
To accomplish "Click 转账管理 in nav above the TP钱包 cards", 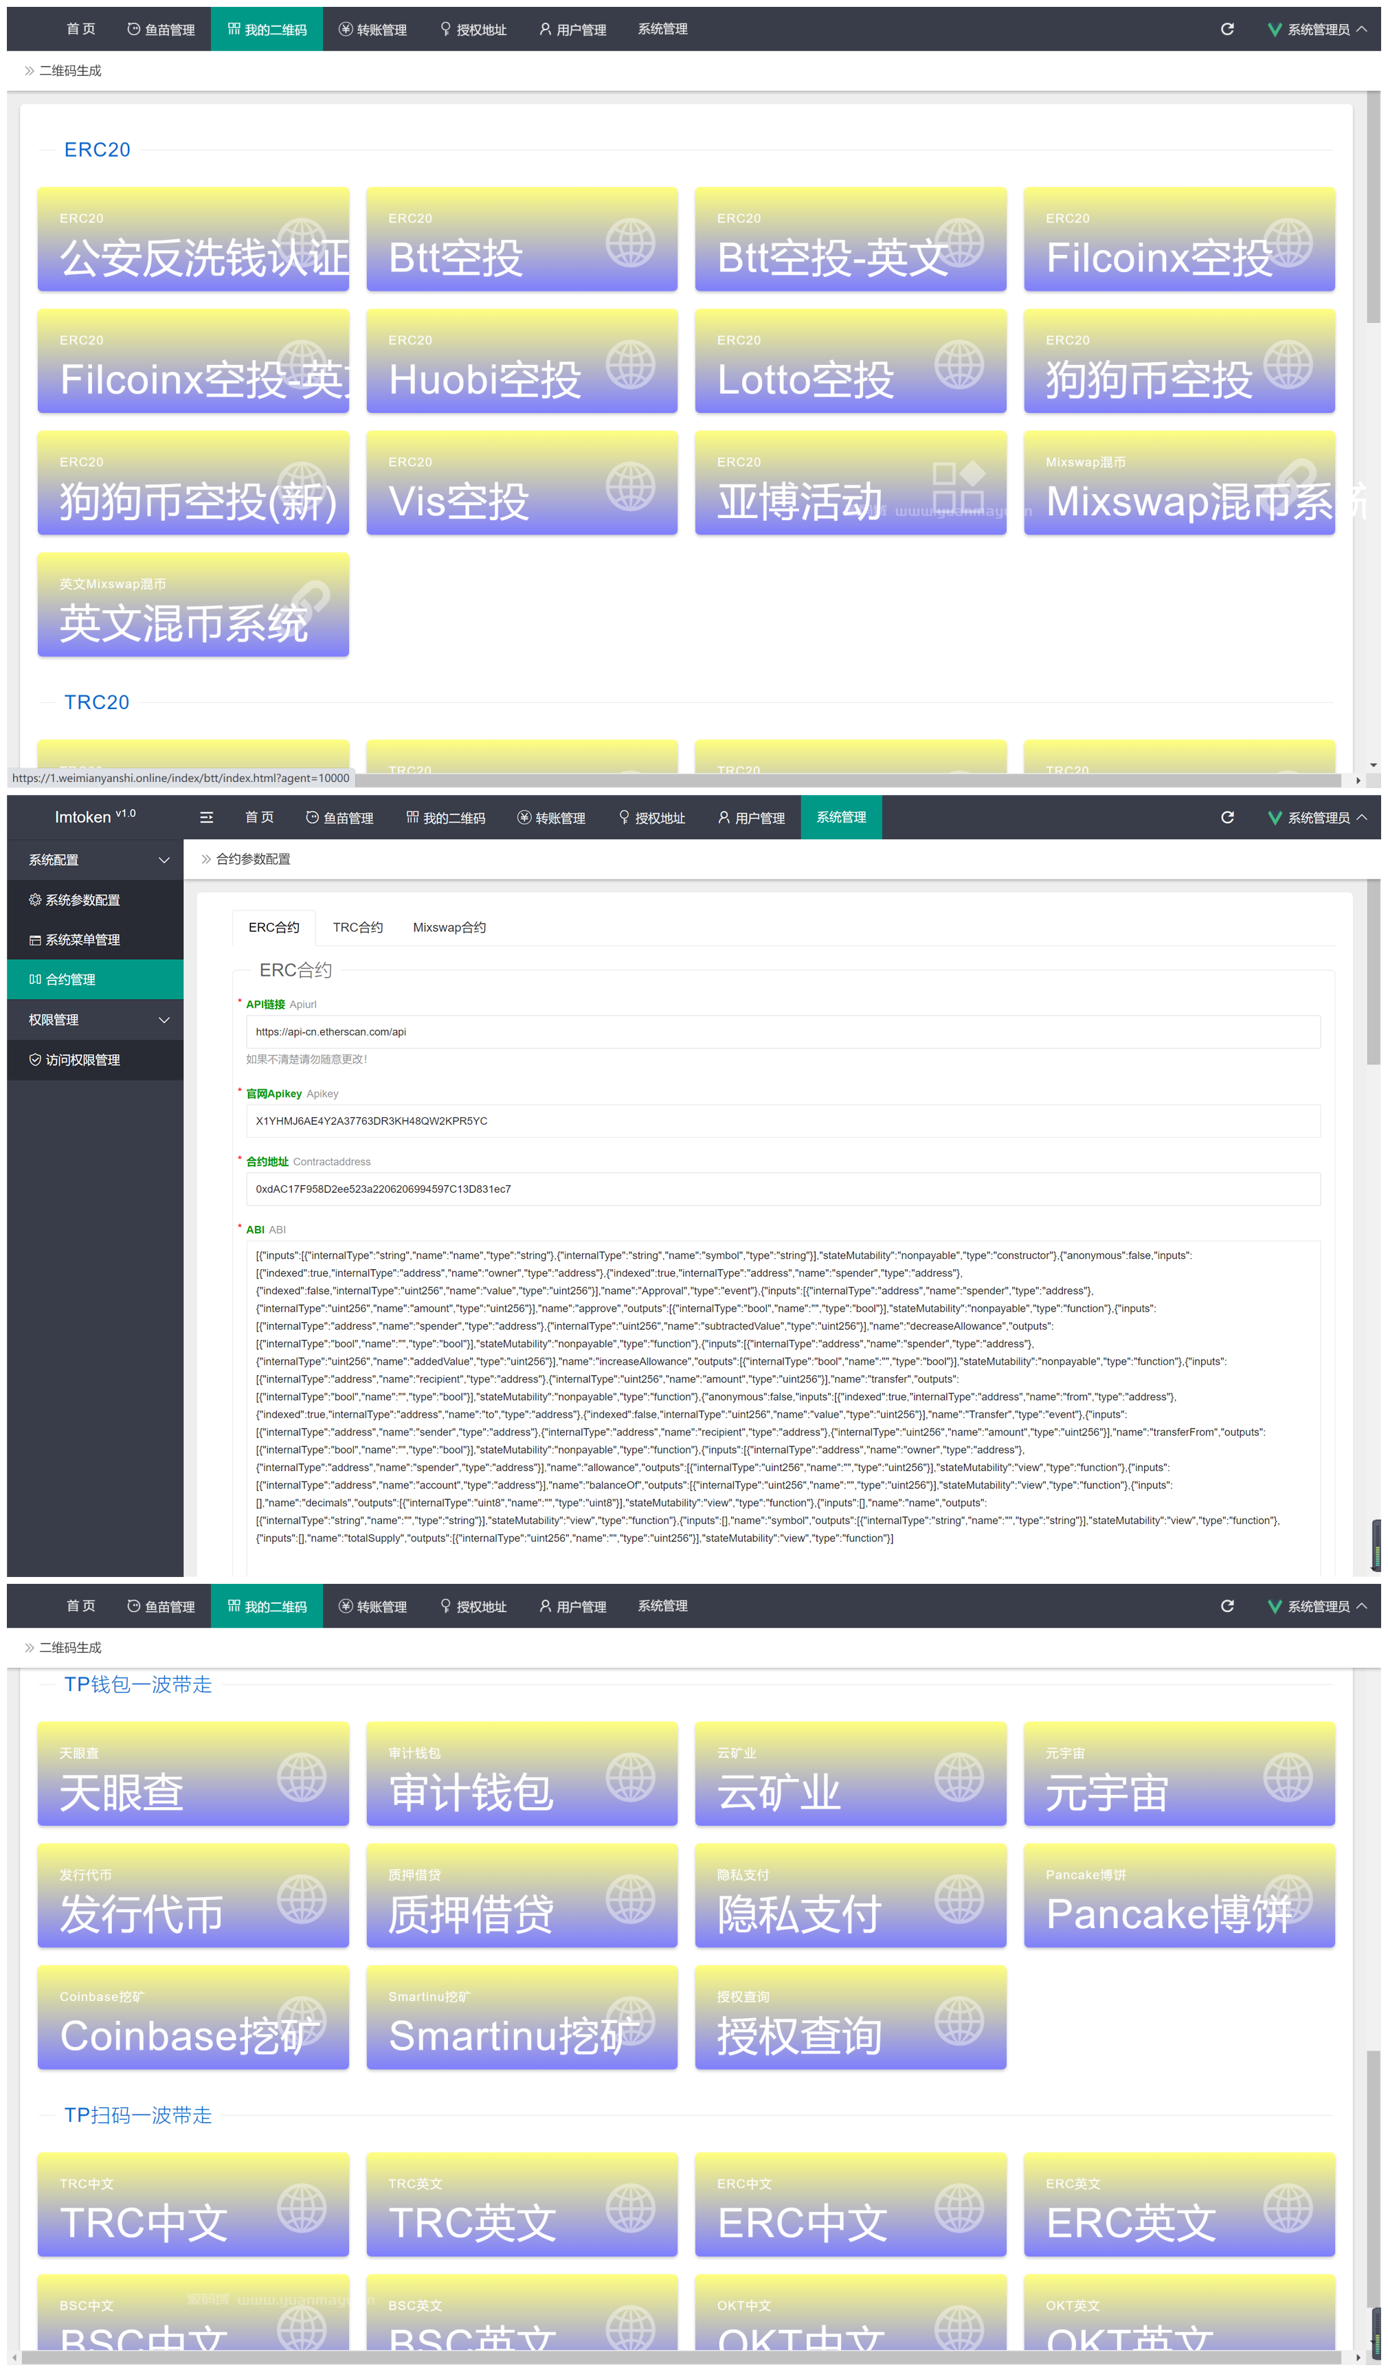I will [x=372, y=1607].
